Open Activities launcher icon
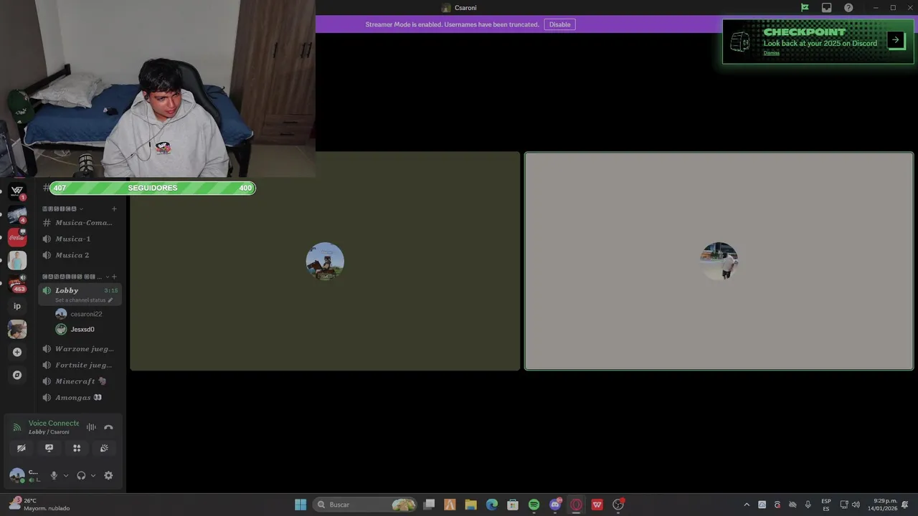 coord(77,448)
